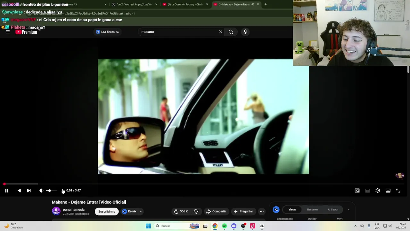Run search with magnifier button

(231, 32)
